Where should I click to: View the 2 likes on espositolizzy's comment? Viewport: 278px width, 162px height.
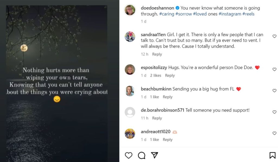point(155,75)
